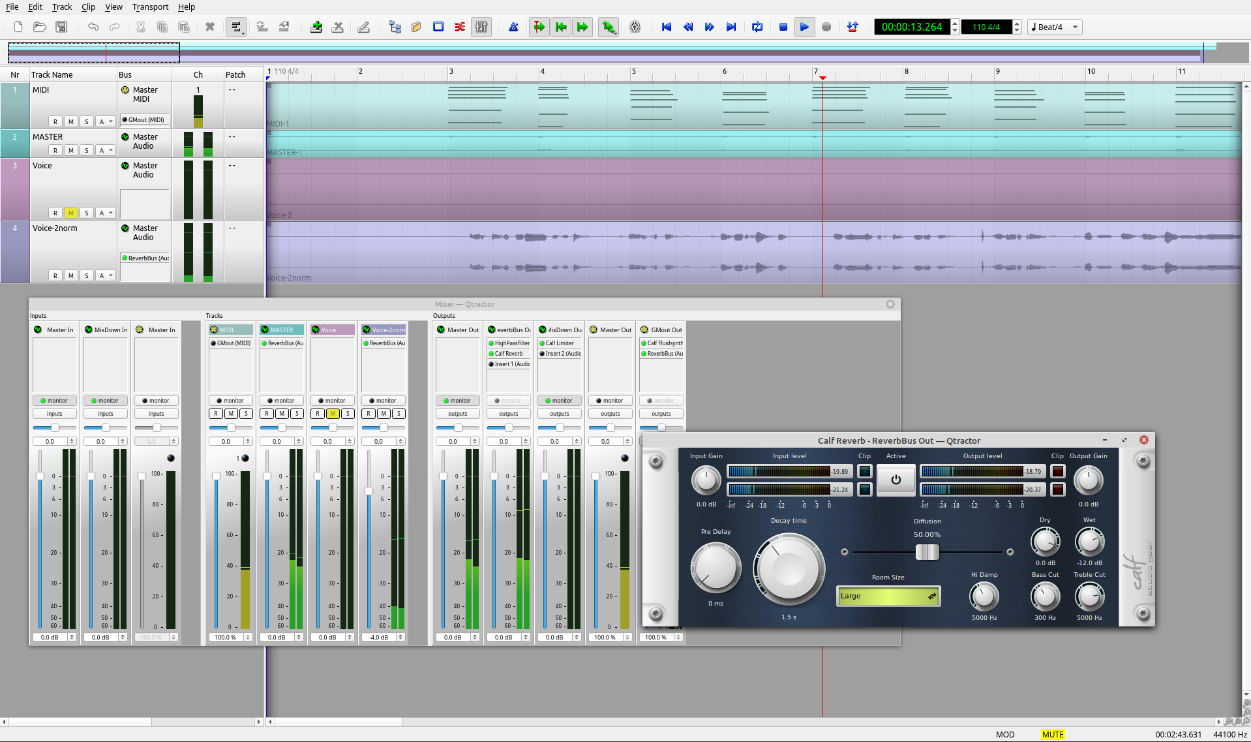
Task: Click the Panic button icon
Action: pos(635,27)
